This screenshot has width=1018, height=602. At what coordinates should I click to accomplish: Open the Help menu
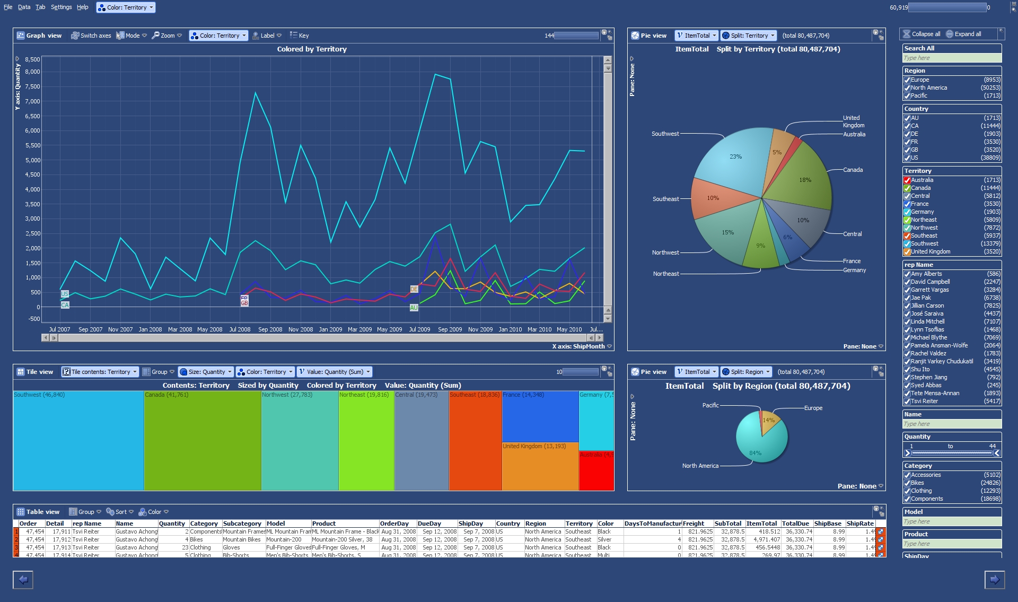point(82,7)
